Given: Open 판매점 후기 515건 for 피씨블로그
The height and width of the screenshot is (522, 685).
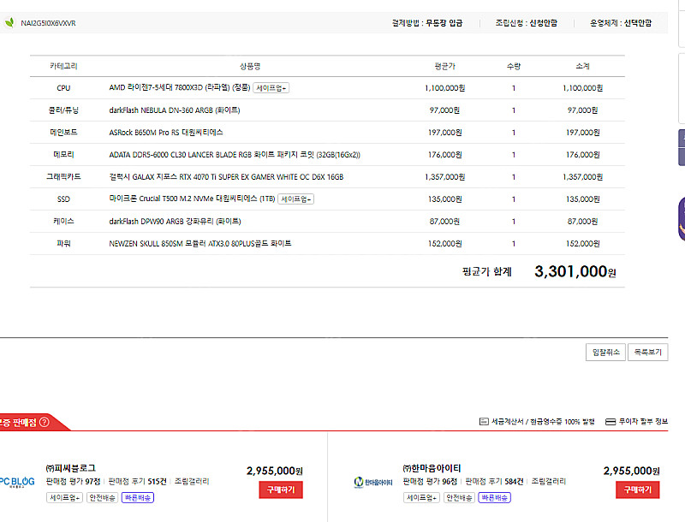Looking at the screenshot, I should point(138,482).
